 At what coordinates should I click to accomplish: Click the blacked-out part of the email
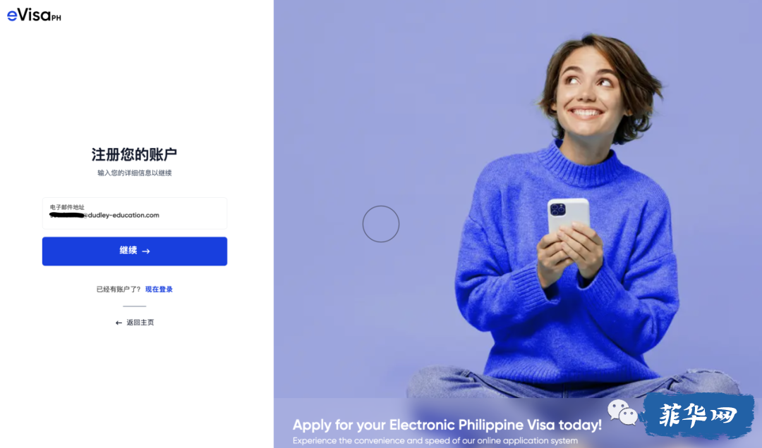68,215
